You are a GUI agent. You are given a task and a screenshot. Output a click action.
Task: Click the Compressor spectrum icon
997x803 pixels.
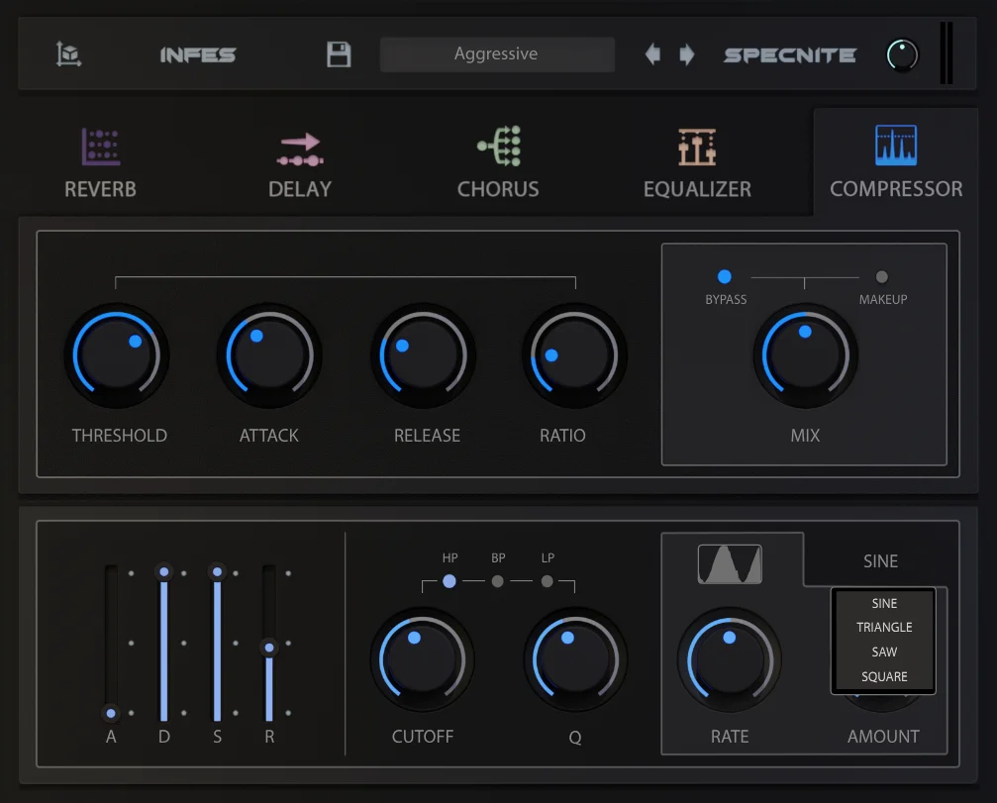point(896,145)
